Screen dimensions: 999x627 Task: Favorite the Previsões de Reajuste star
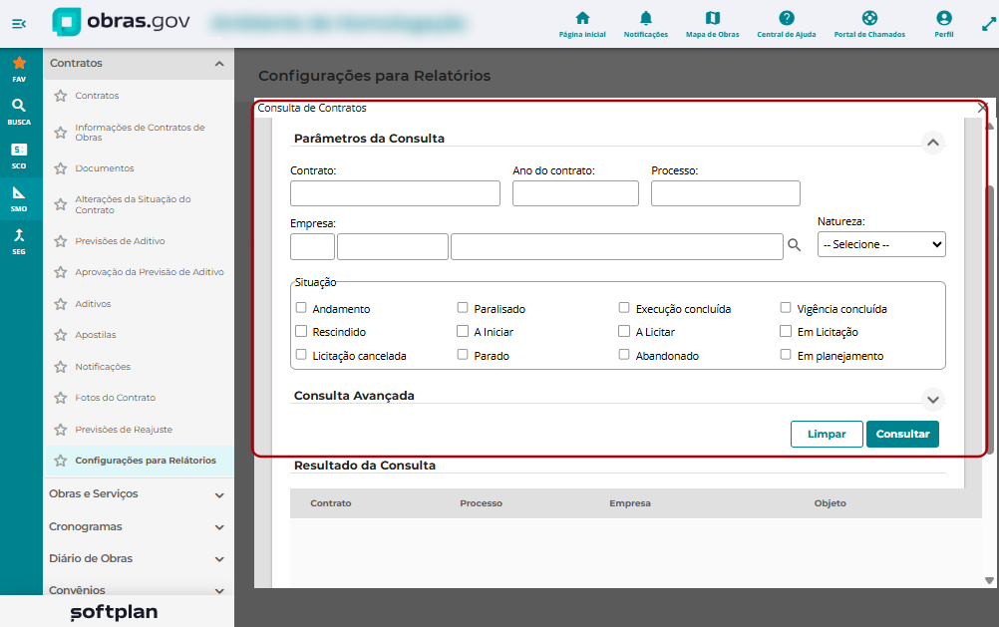point(61,430)
